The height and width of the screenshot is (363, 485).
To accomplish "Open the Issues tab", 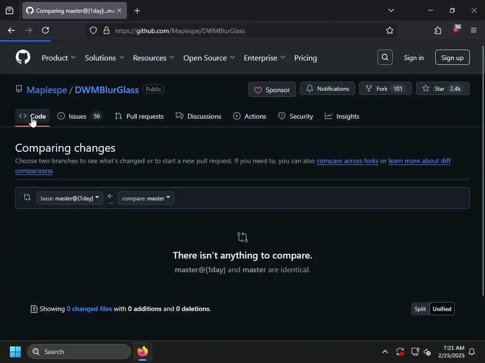I will tap(79, 116).
